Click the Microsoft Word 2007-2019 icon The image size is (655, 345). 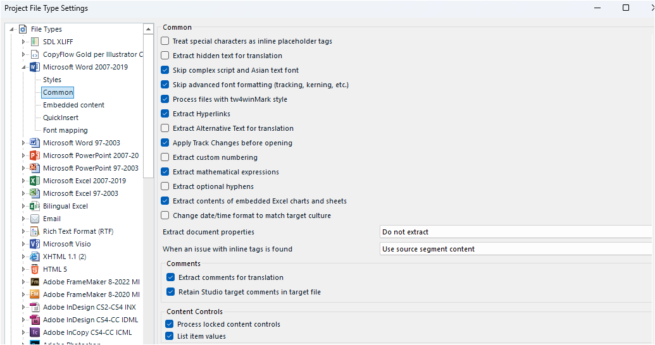[x=35, y=67]
